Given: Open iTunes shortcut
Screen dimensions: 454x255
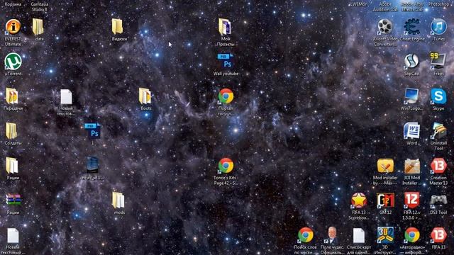Looking at the screenshot, I should coord(438,27).
